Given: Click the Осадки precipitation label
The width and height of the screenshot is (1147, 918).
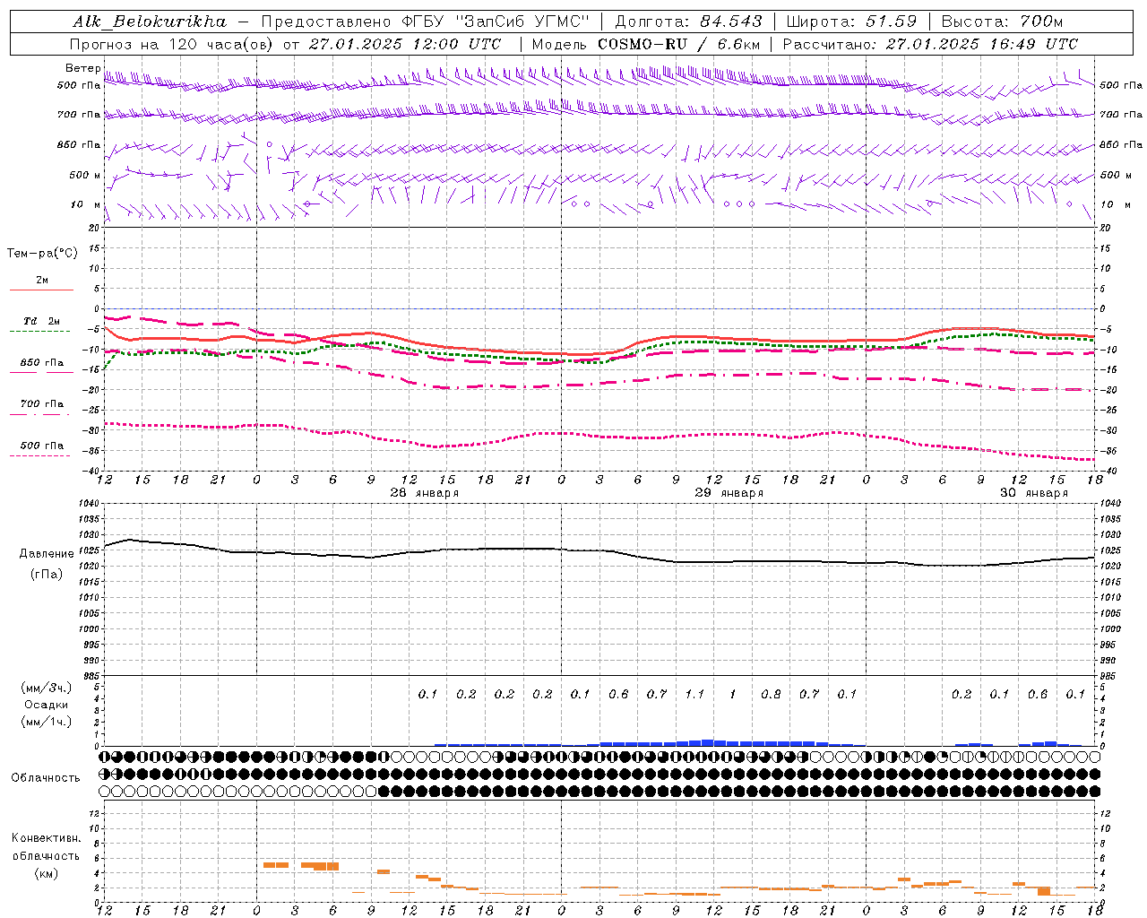Looking at the screenshot, I should 47,705.
